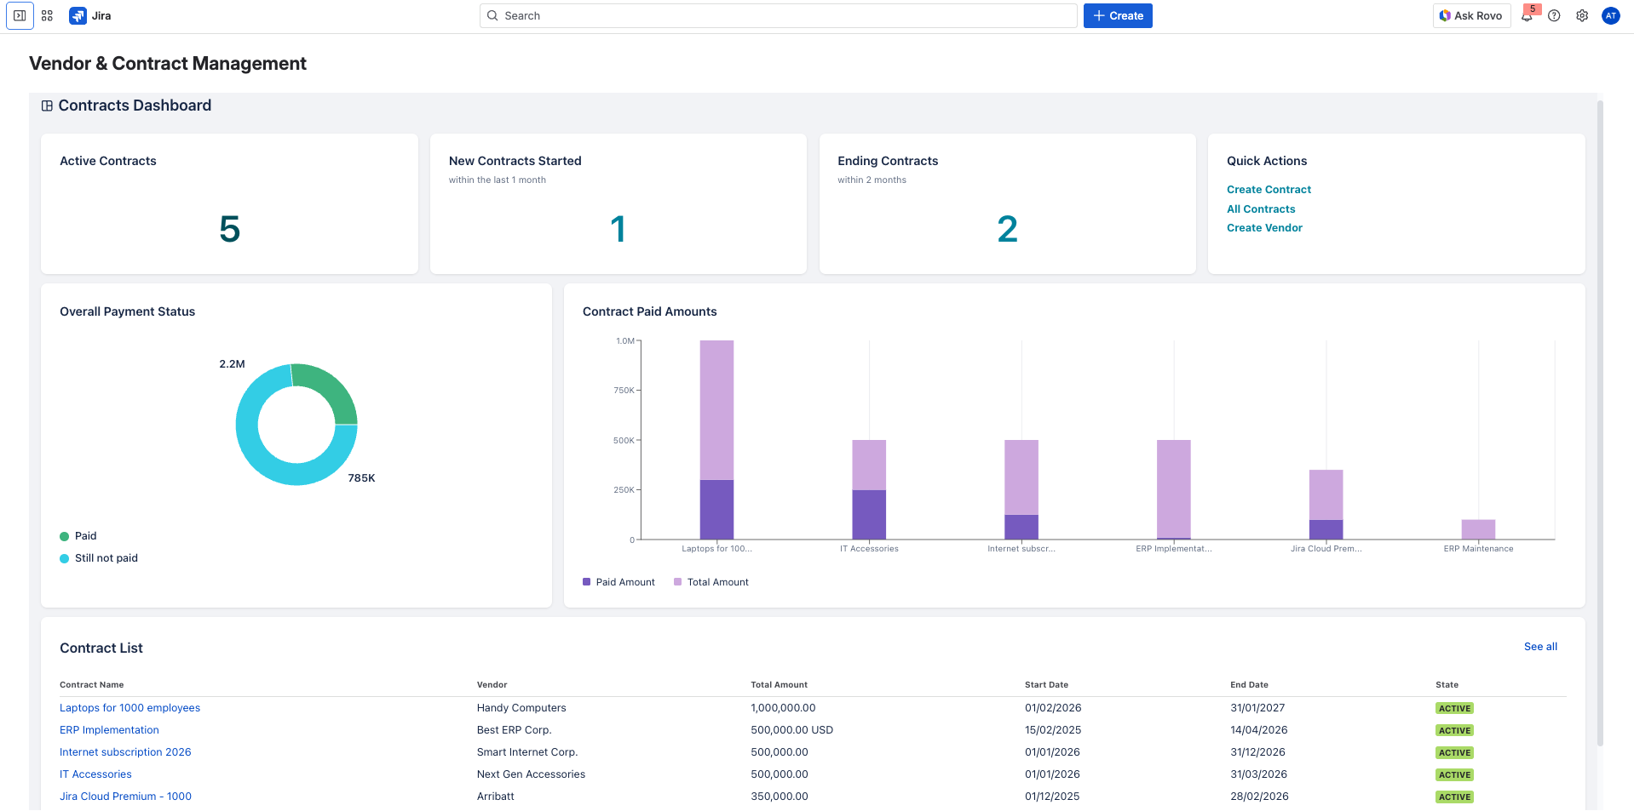Click the Smart Internet Corp. vendor cell
Image resolution: width=1634 pixels, height=811 pixels.
[527, 752]
